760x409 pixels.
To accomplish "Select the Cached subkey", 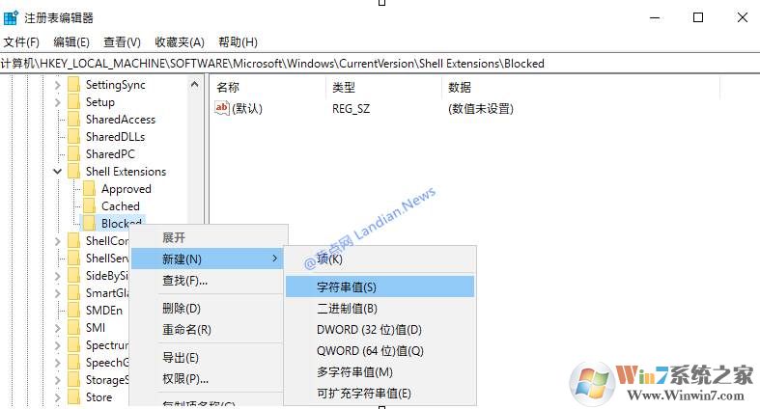I will 120,206.
